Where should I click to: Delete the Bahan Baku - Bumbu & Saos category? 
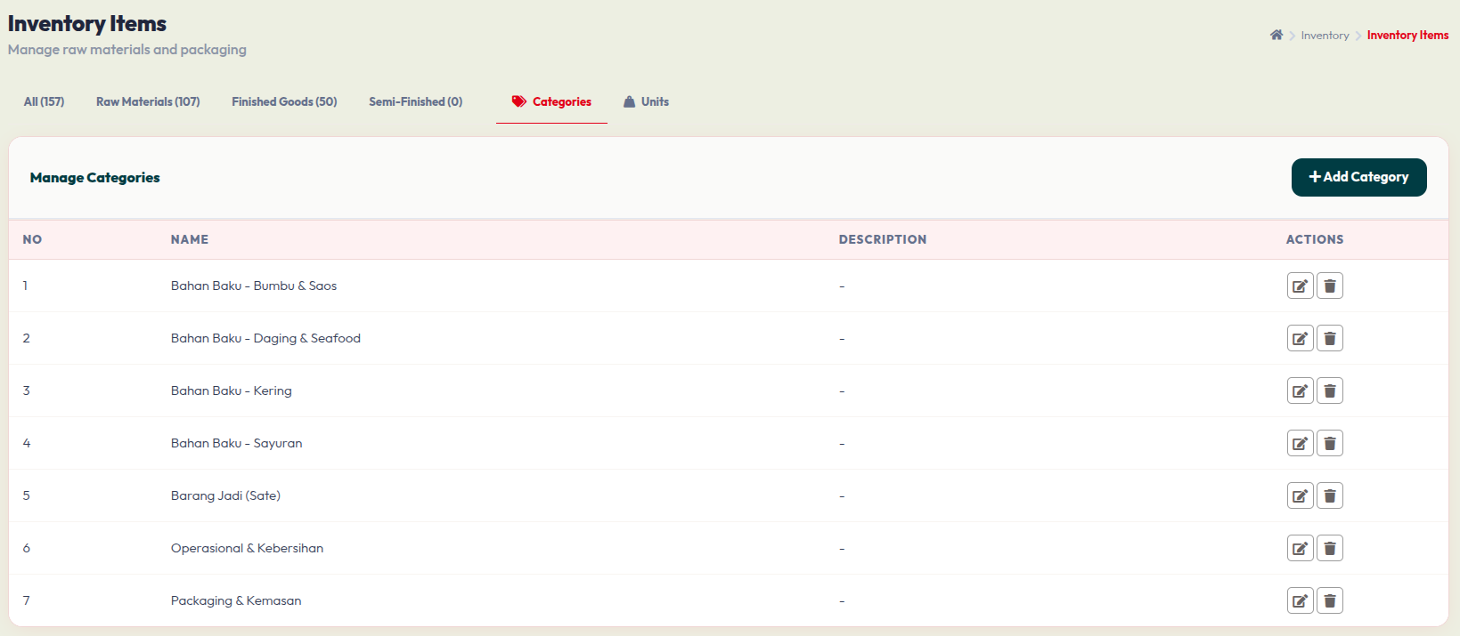(x=1329, y=286)
